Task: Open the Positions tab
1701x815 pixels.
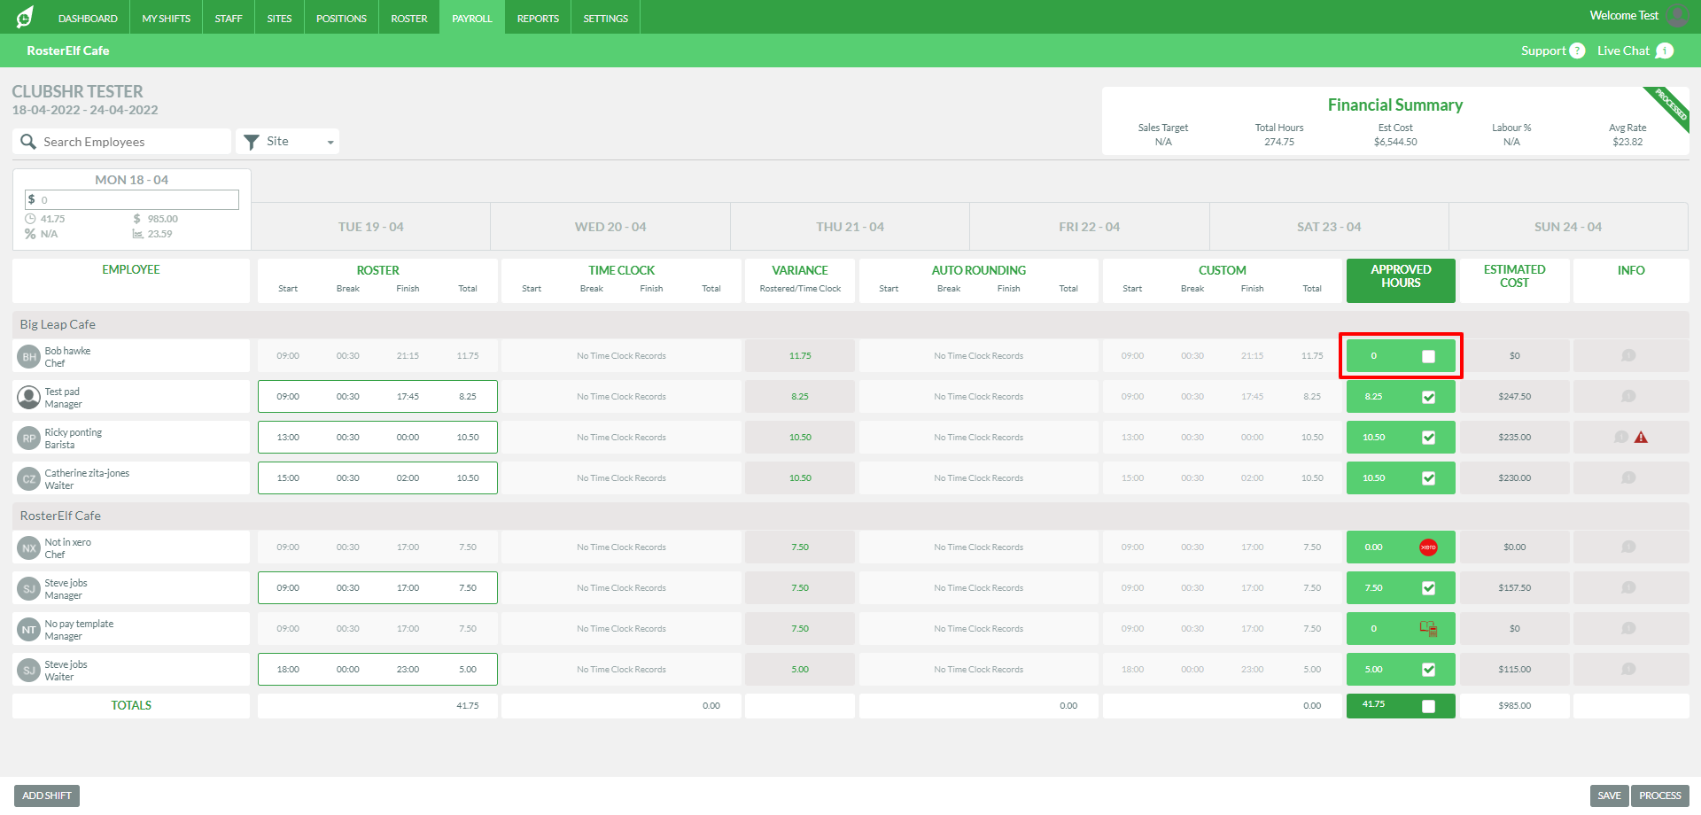Action: pyautogui.click(x=341, y=18)
